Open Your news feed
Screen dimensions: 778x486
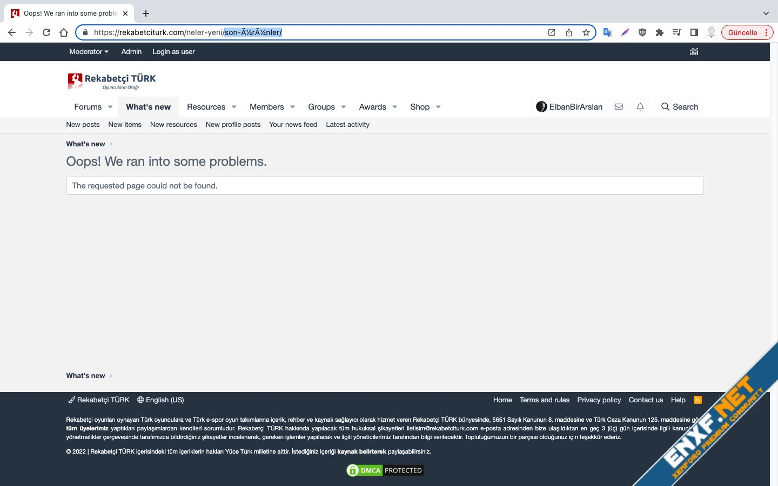293,125
